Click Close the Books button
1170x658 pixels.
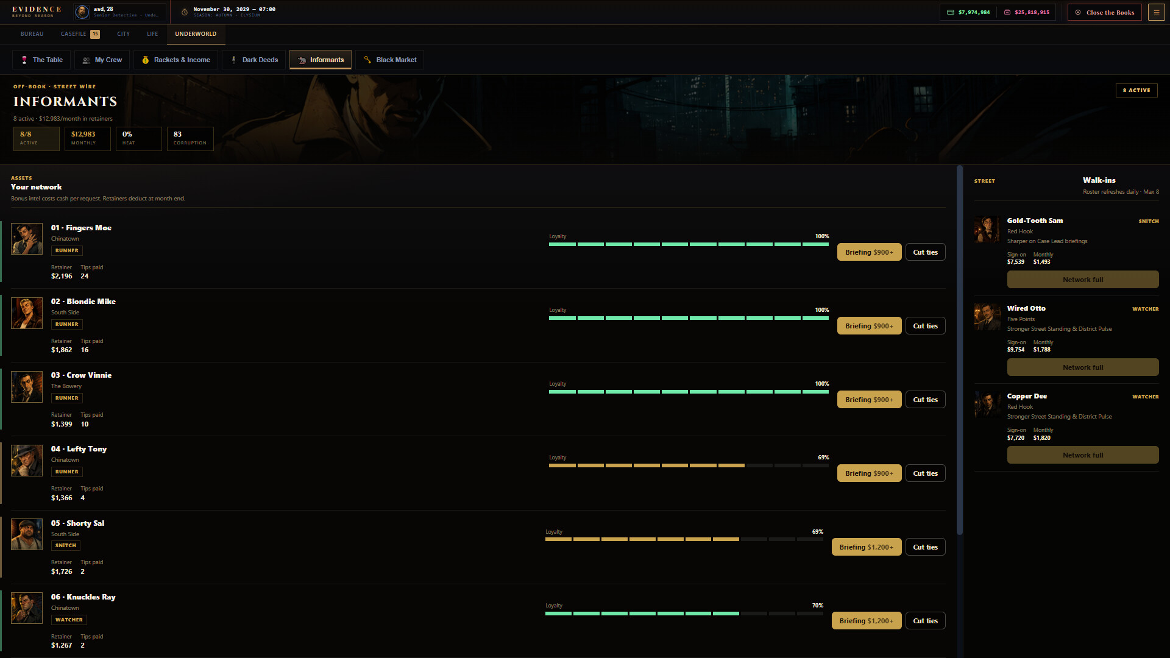coord(1105,12)
